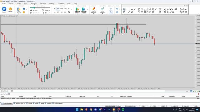Select the ellipse drawing tool

(142, 9)
